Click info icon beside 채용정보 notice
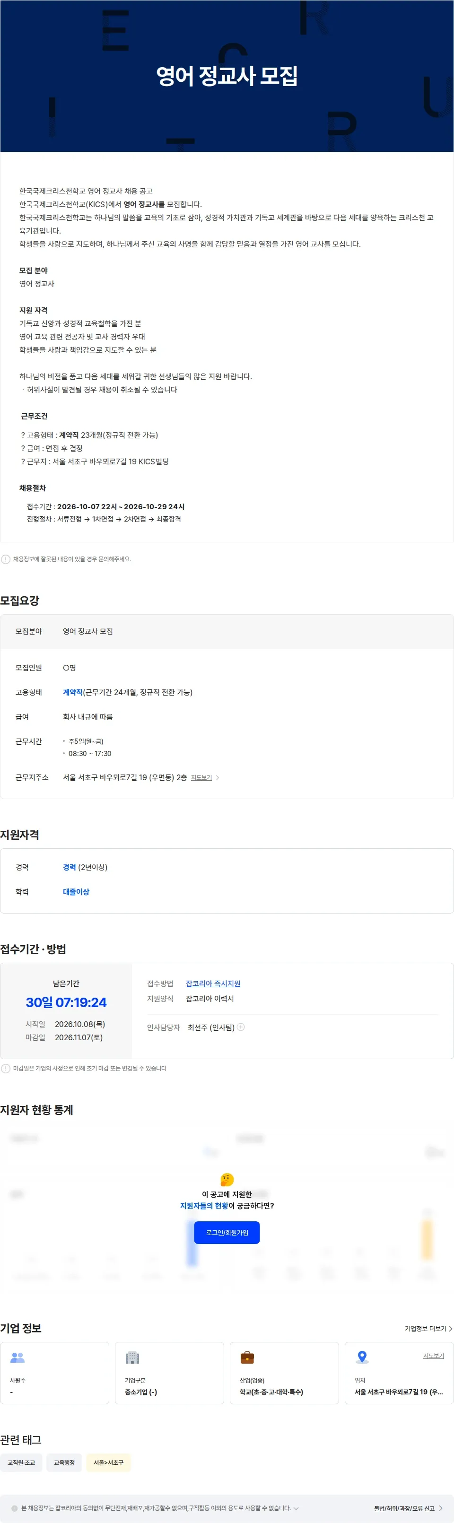This screenshot has width=454, height=1523. (x=5, y=559)
